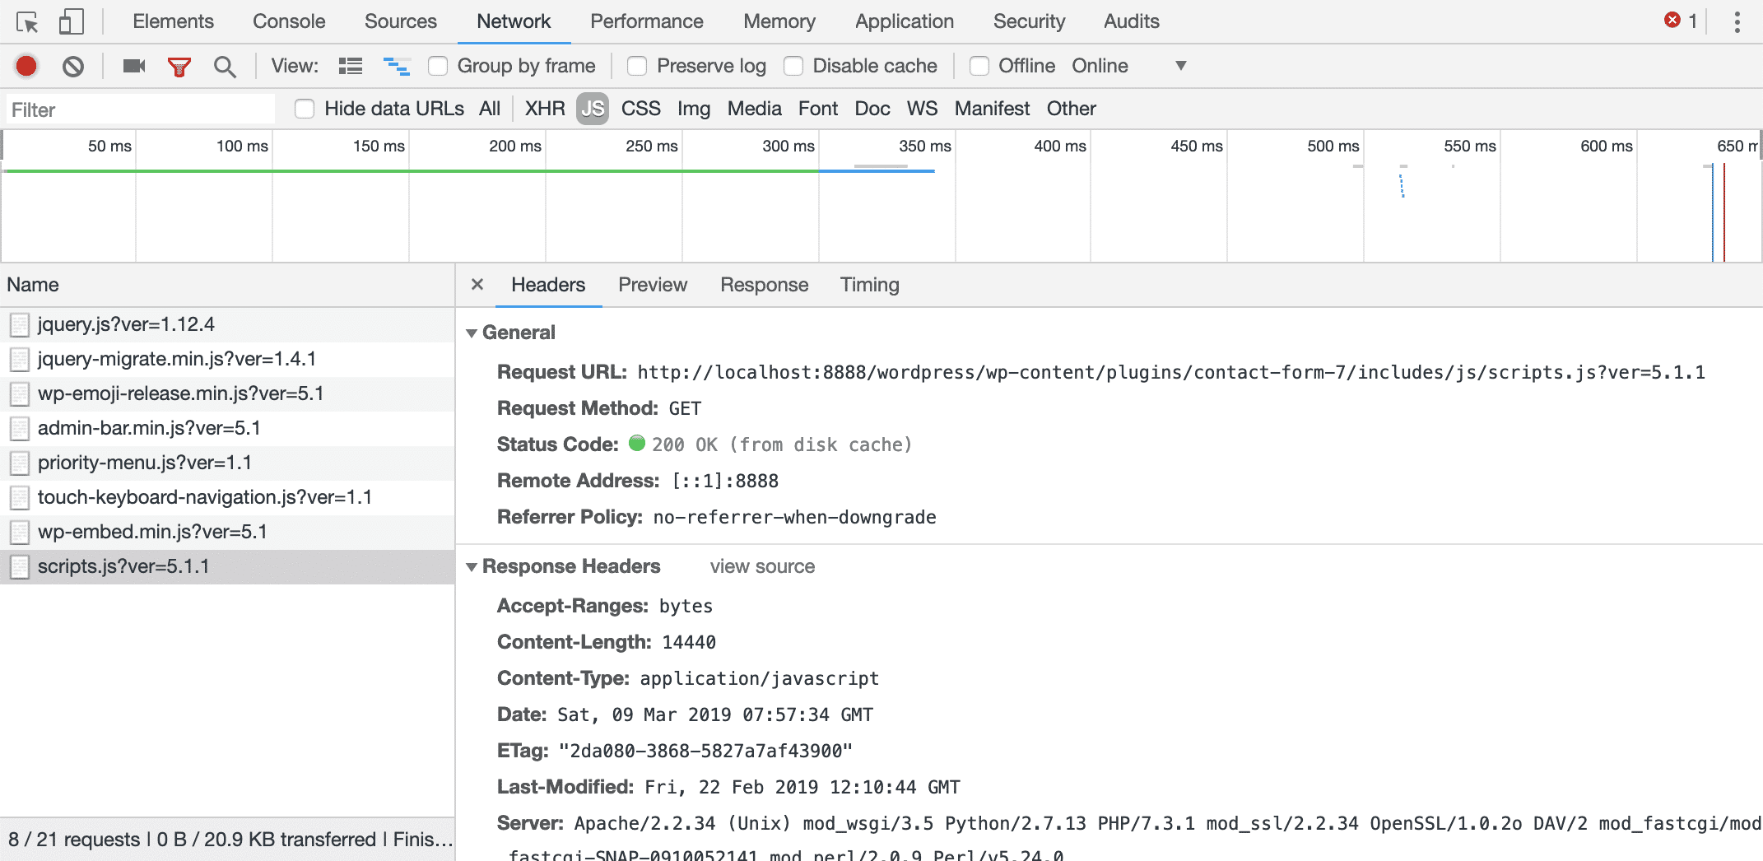Collapse the General headers section
The image size is (1763, 861).
[472, 332]
